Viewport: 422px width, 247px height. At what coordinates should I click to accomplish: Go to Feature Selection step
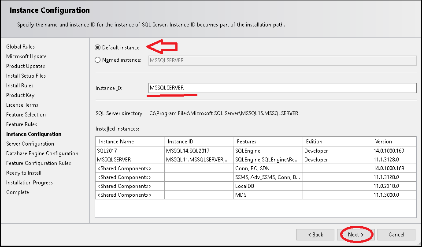click(x=26, y=115)
